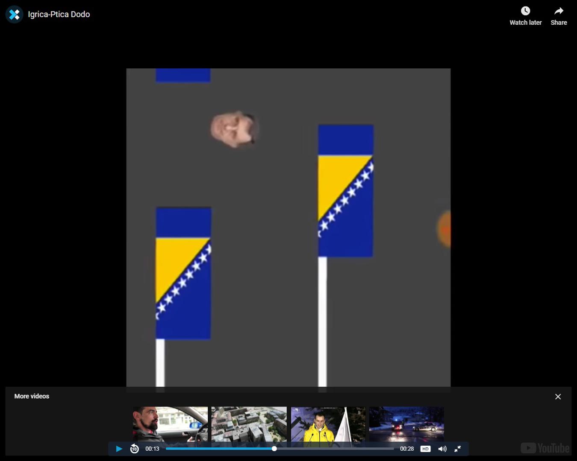Click the progress bar scrubber handle
The height and width of the screenshot is (461, 577).
[274, 449]
